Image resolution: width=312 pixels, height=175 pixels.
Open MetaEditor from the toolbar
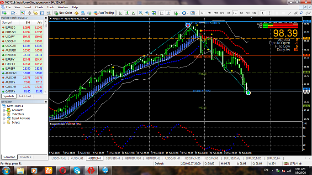tap(76, 13)
